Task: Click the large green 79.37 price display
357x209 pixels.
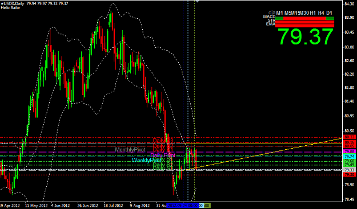Action: (306, 37)
